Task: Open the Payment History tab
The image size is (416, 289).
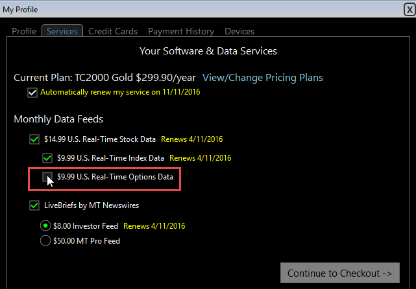Action: click(x=181, y=31)
